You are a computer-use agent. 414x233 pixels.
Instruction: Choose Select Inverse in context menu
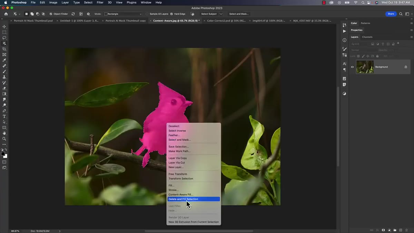(177, 131)
